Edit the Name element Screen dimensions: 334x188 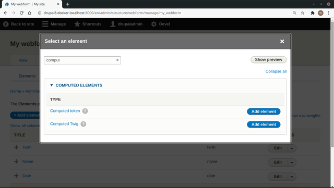[278, 162]
